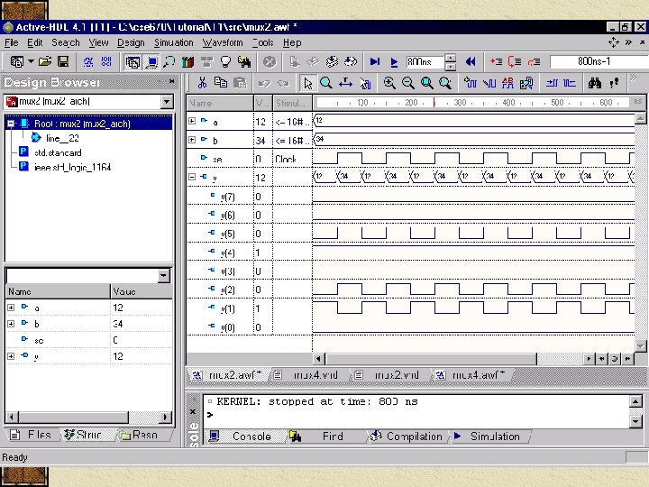This screenshot has height=487, width=649.
Task: Expand signal a in waveform list
Action: click(192, 121)
